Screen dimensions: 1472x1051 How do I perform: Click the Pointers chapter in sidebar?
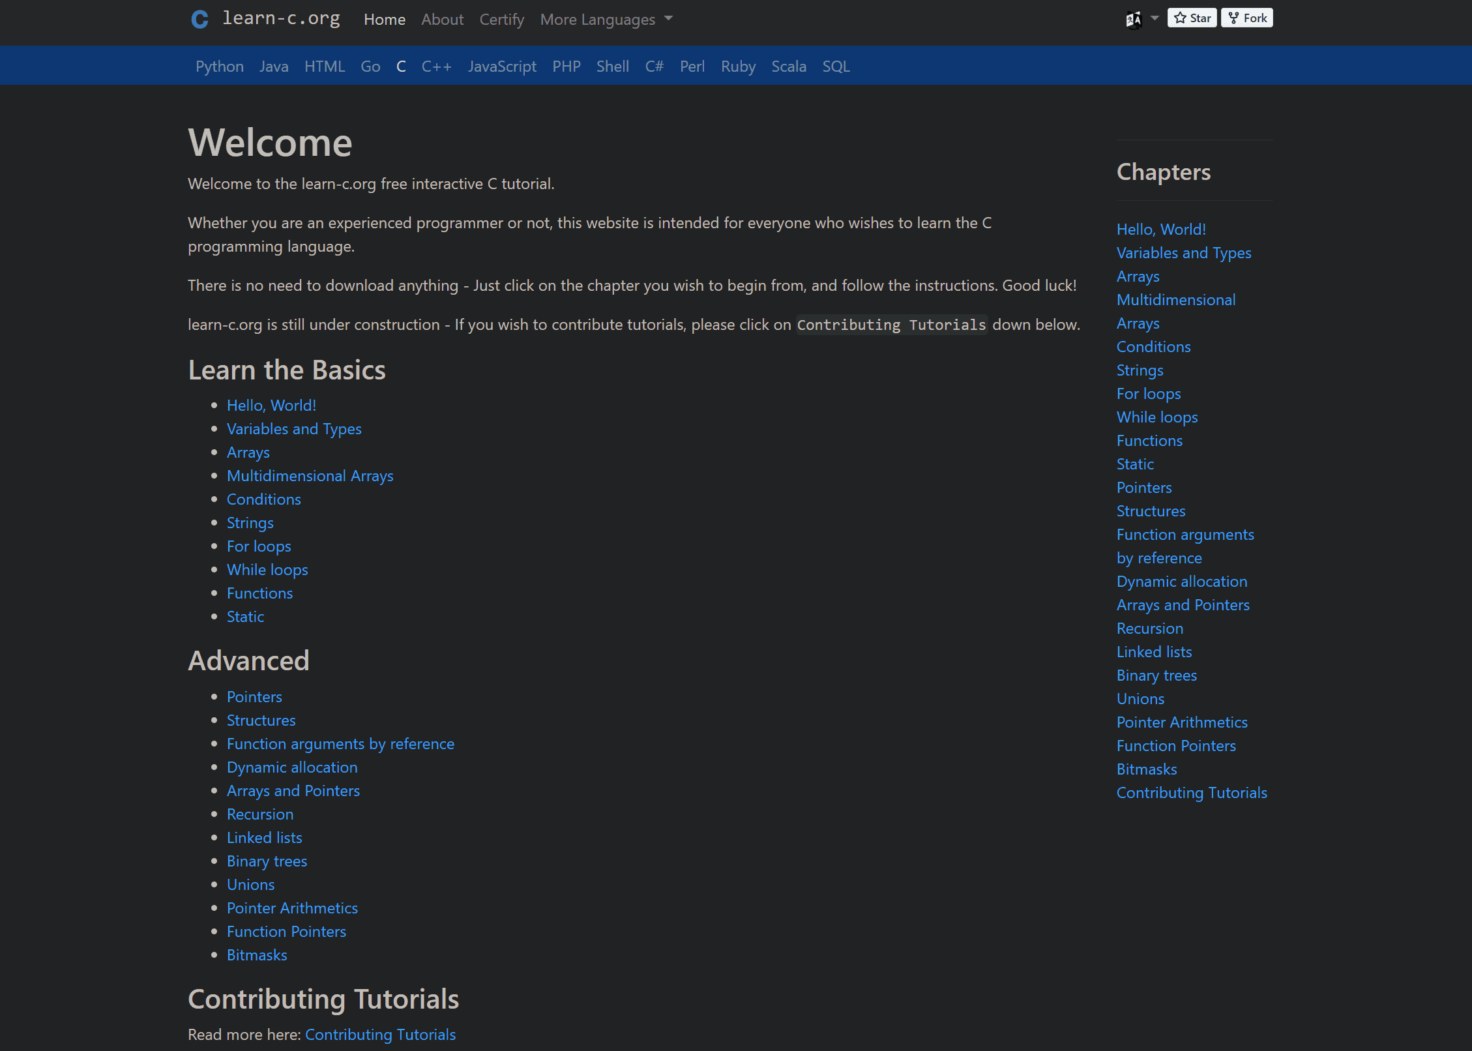(x=1143, y=487)
